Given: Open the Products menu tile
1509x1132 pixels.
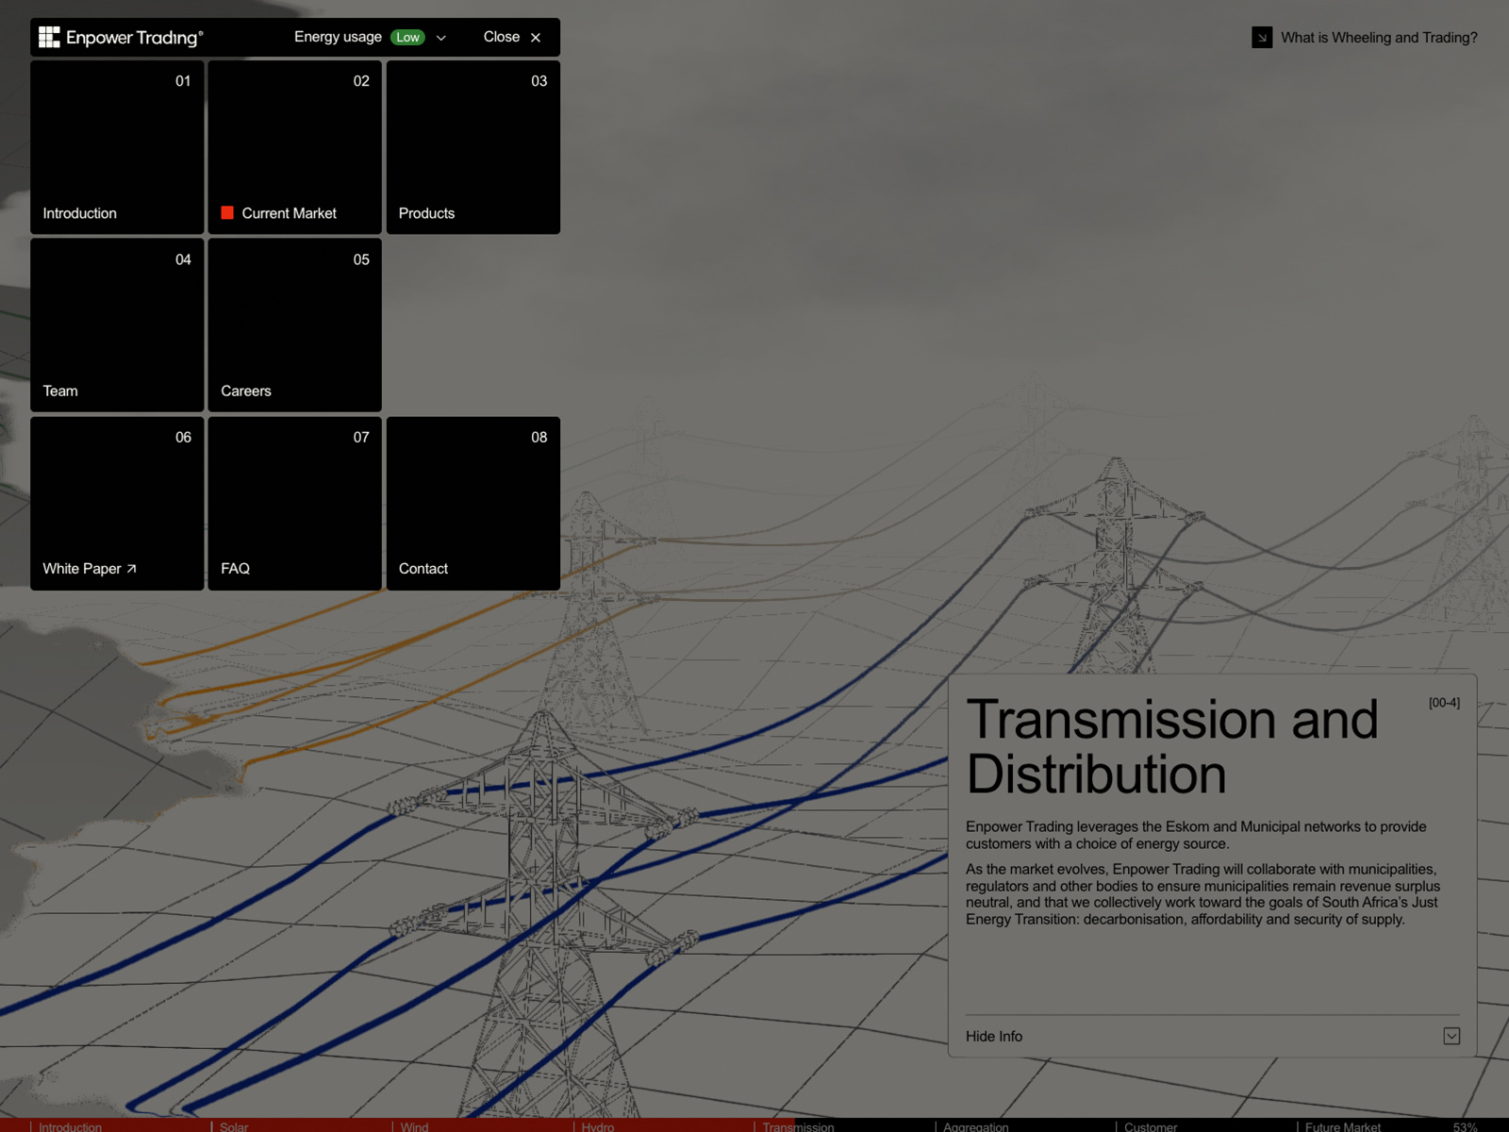Looking at the screenshot, I should (x=473, y=147).
